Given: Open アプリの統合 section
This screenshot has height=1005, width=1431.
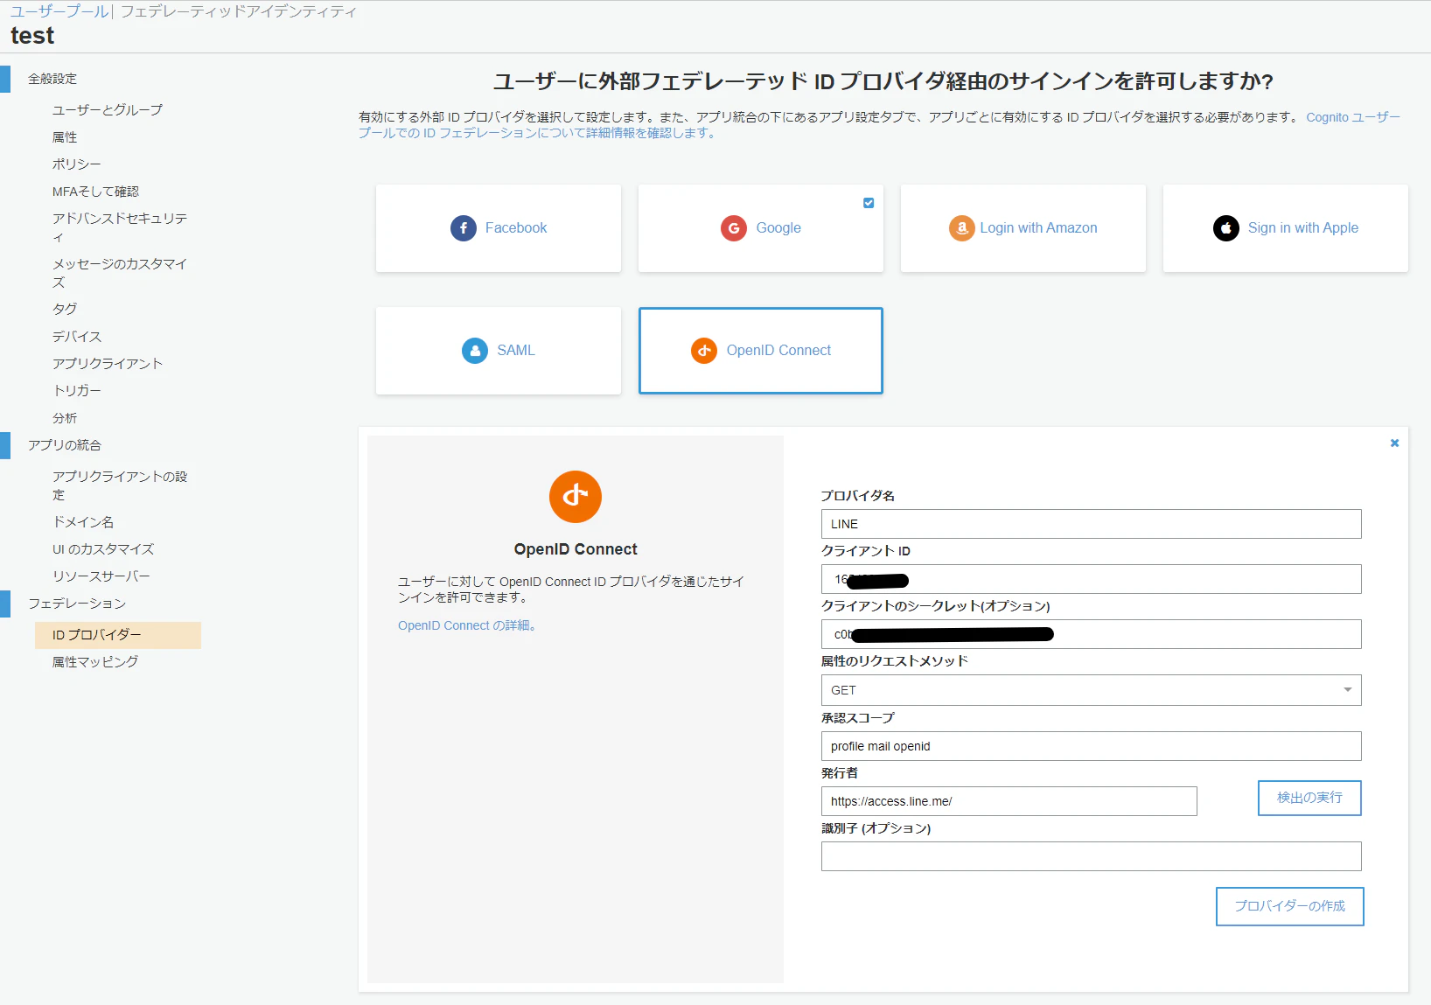Looking at the screenshot, I should (x=65, y=445).
